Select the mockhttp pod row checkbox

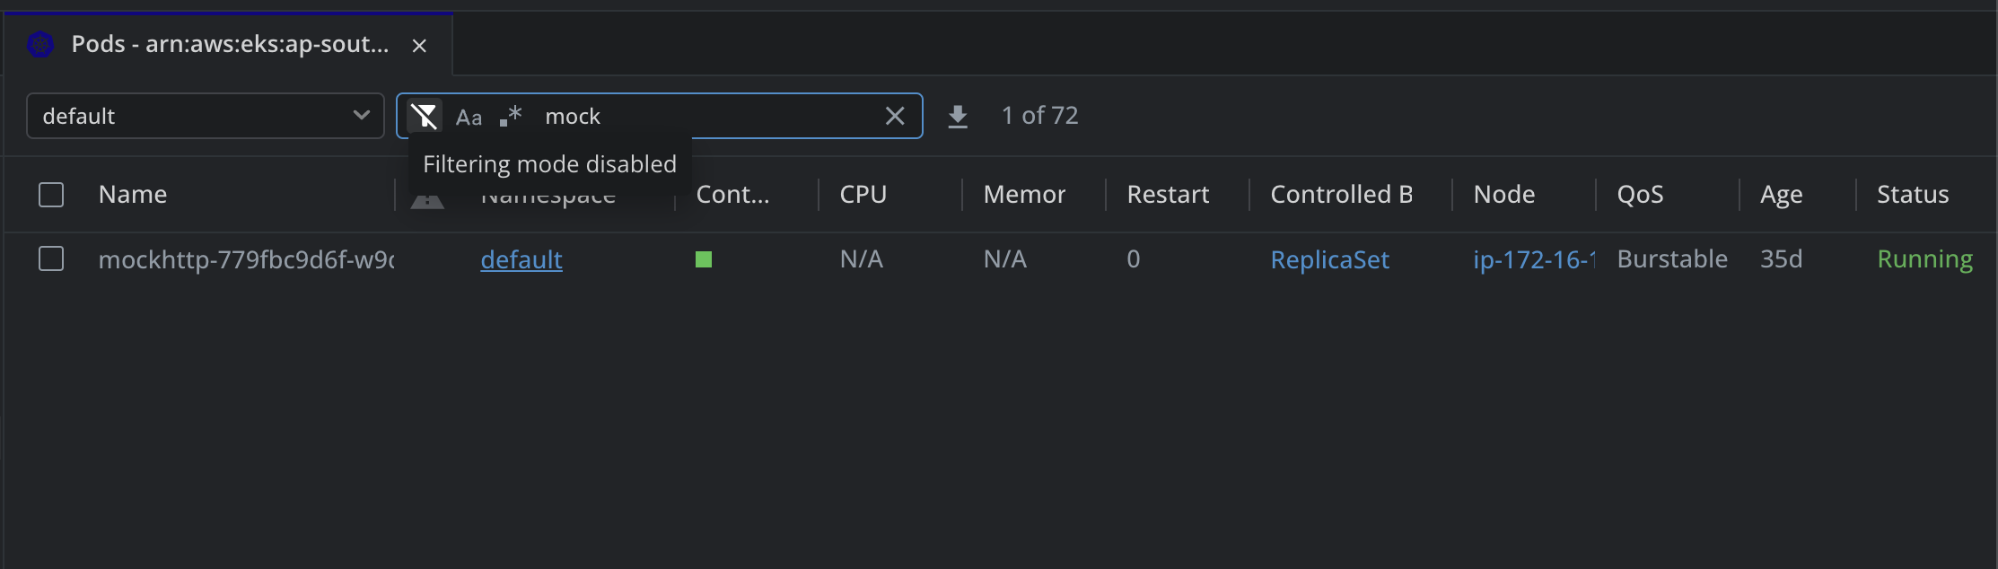coord(51,259)
